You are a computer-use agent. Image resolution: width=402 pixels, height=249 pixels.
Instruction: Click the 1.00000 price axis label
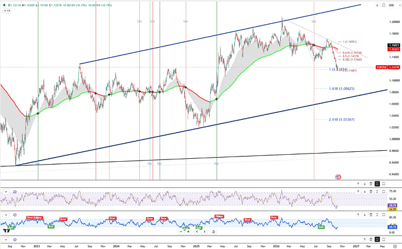click(394, 139)
